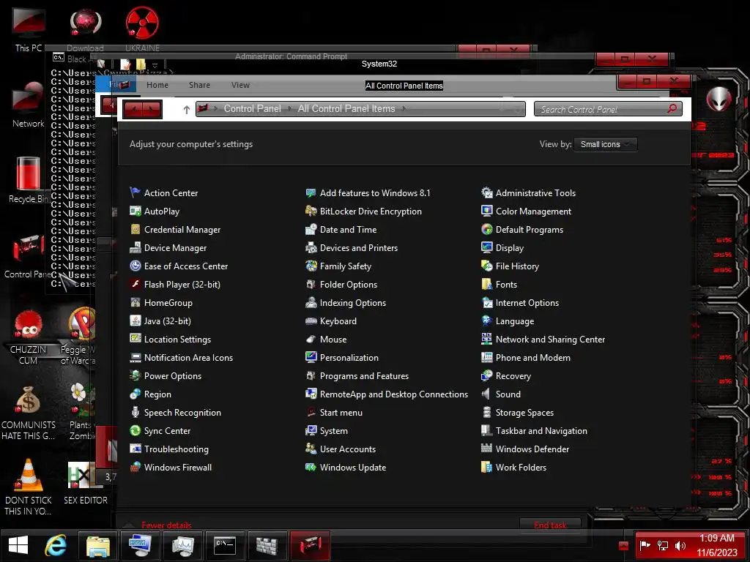This screenshot has width=750, height=562.
Task: Click the Personalization icon
Action: [311, 357]
